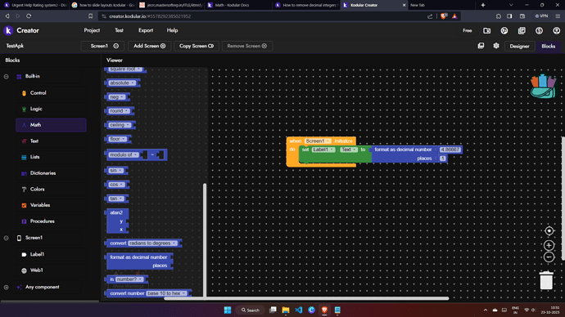Click the Remove Screen button
This screenshot has width=565, height=317.
click(246, 46)
